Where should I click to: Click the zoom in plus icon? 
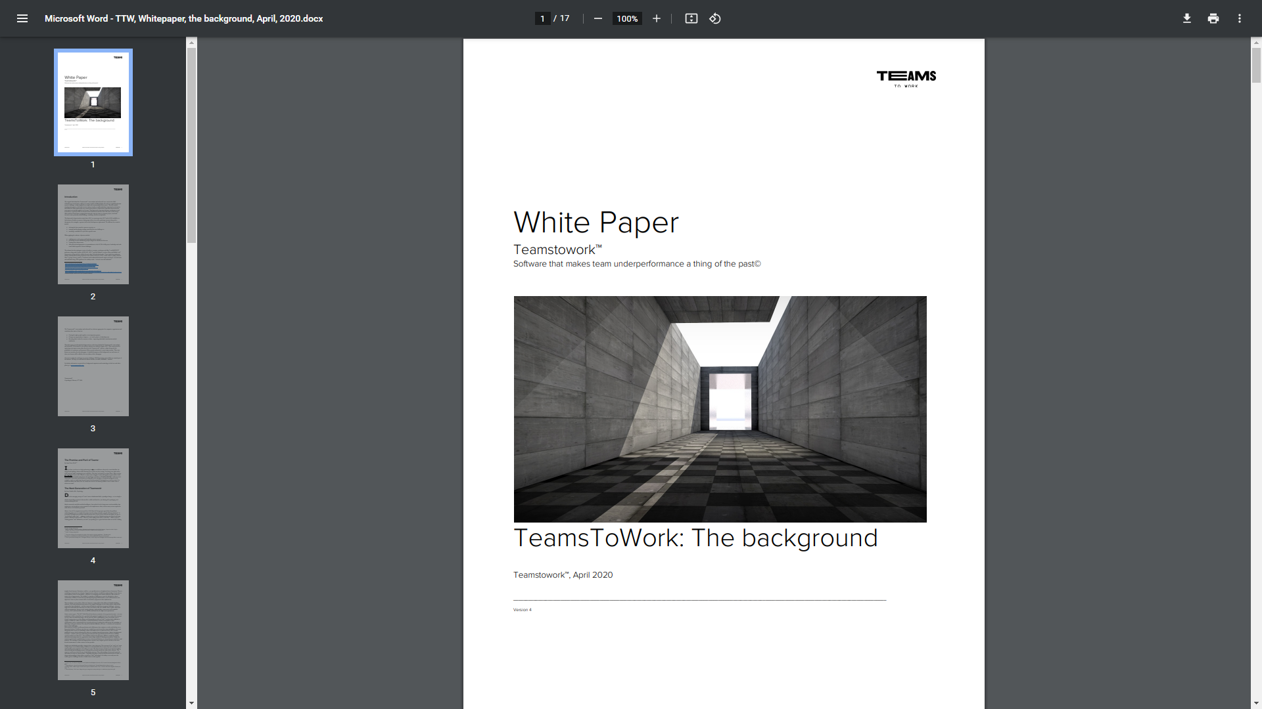[x=656, y=18]
